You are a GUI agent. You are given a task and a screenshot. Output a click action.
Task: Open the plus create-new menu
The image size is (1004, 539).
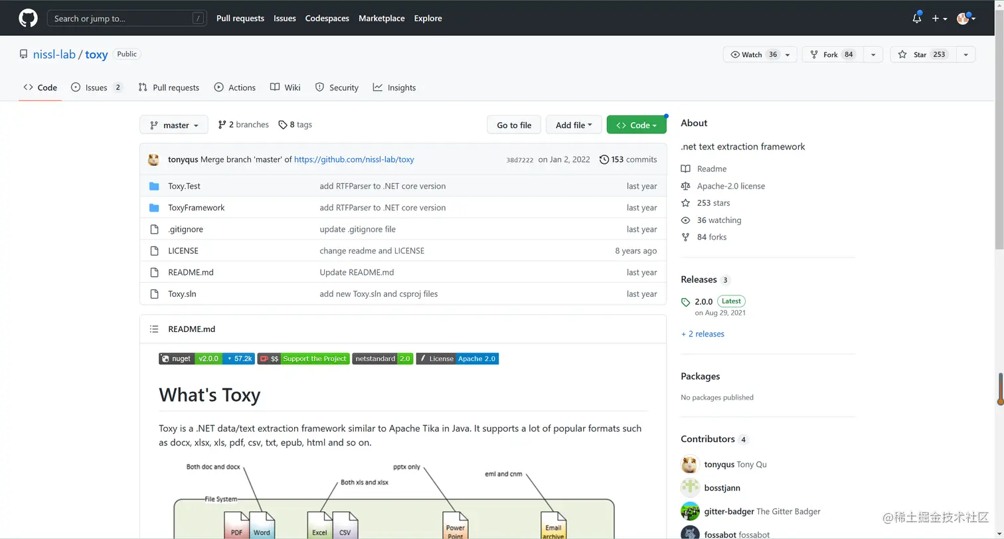click(x=939, y=19)
